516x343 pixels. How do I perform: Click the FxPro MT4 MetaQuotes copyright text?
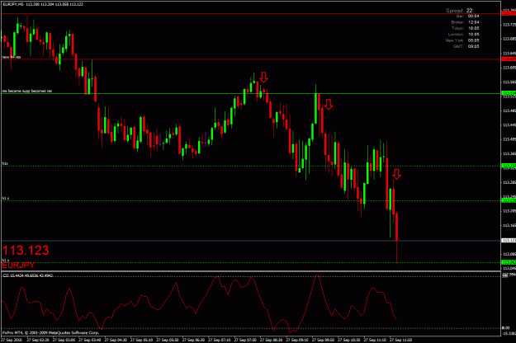50,332
